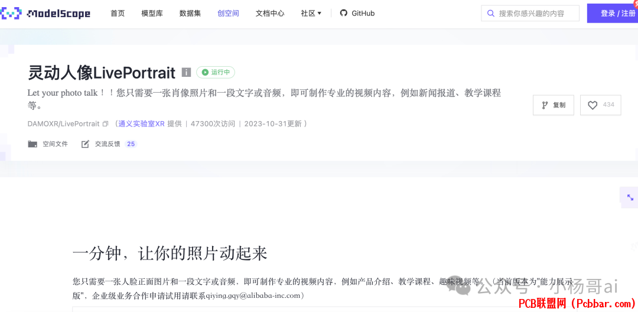Open 交流反馈 feedback tab
This screenshot has height=312, width=638.
[109, 144]
